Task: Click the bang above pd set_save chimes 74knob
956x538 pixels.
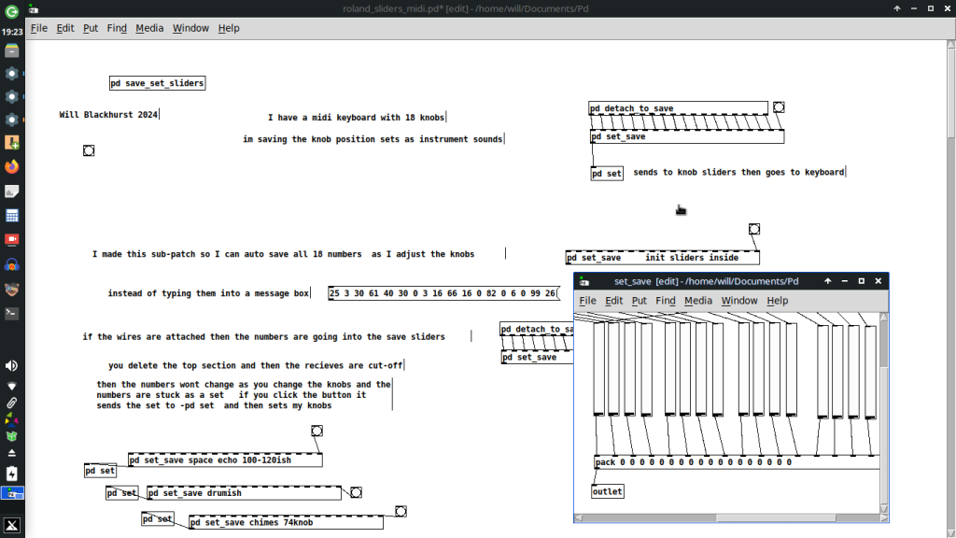Action: click(x=401, y=511)
